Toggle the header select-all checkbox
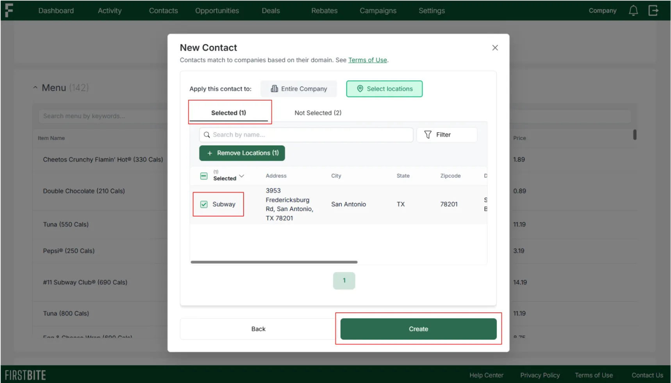Screen dimensions: 671x383 pyautogui.click(x=204, y=176)
